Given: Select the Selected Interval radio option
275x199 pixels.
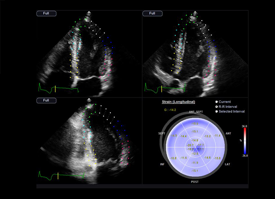Looking at the screenshot, I should [230, 111].
